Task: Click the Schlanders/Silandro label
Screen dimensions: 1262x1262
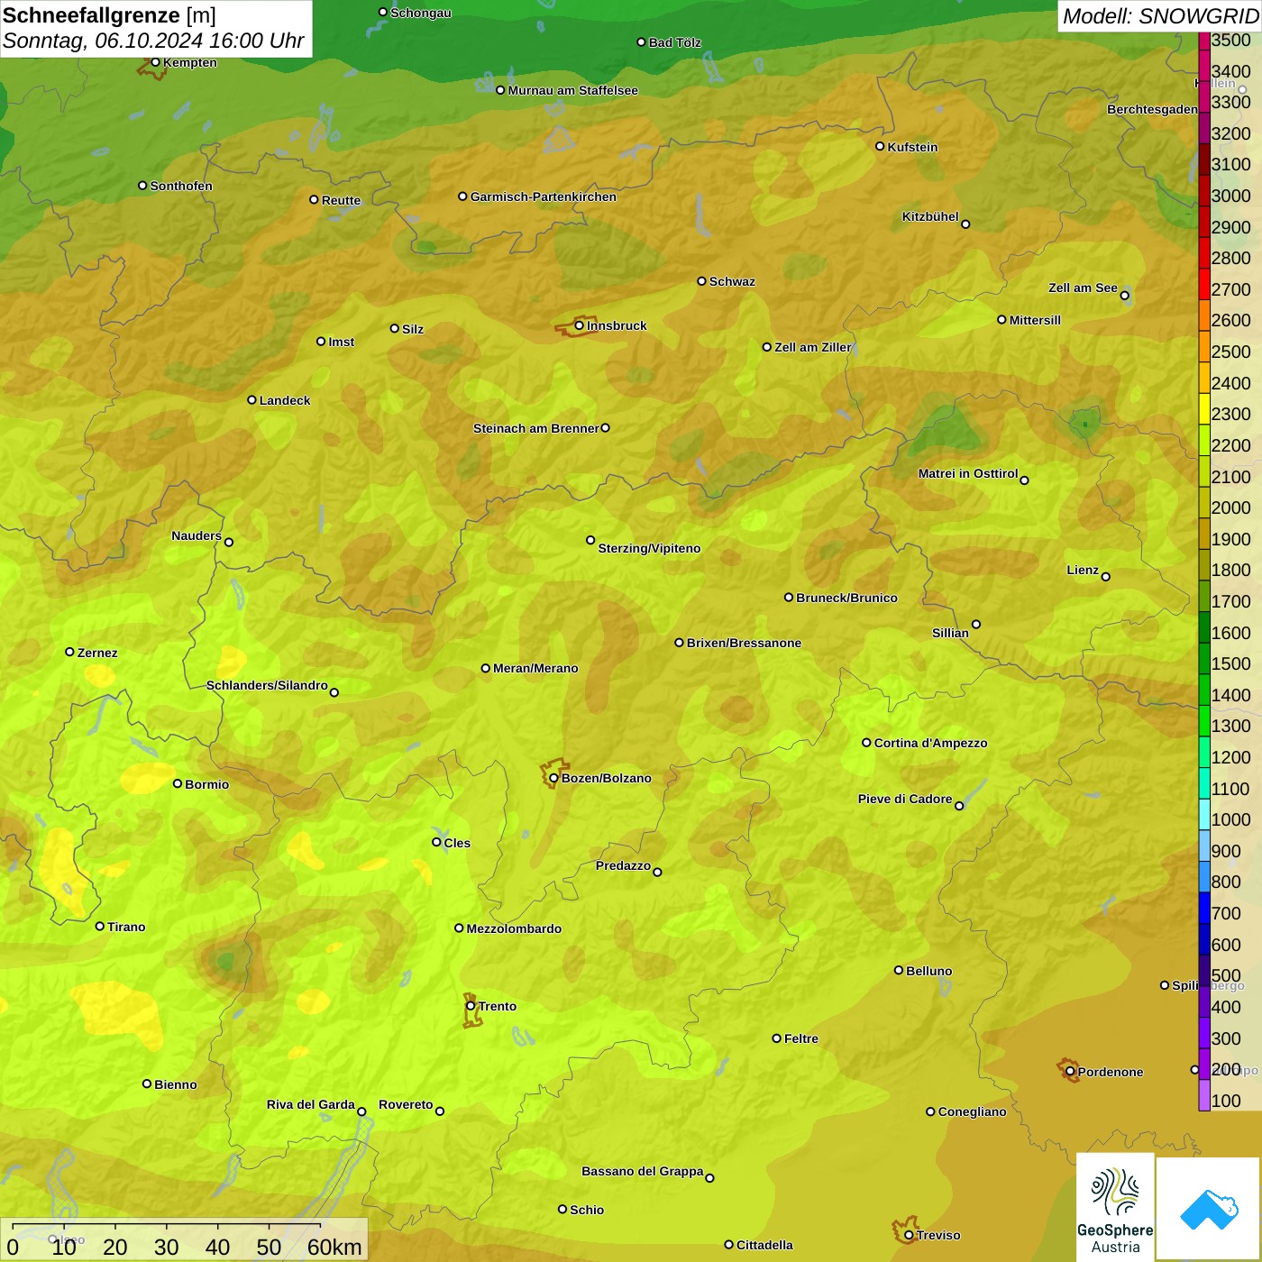Action: click(267, 685)
